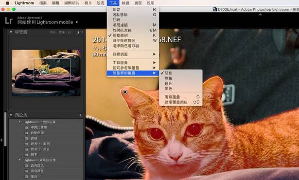Apply the 圓角白色 effect preset
This screenshot has width=299, height=180.
tap(37, 165)
